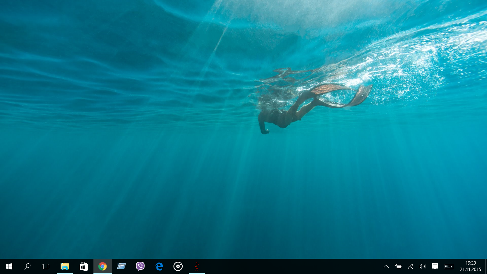Screen dimensions: 487x274
Task: Open the Windows Start menu
Action: click(9, 266)
